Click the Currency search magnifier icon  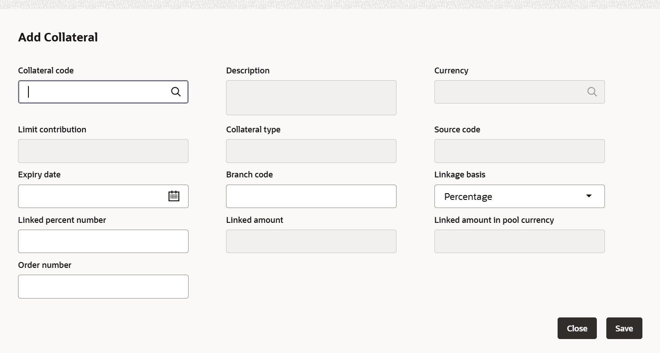(x=592, y=92)
